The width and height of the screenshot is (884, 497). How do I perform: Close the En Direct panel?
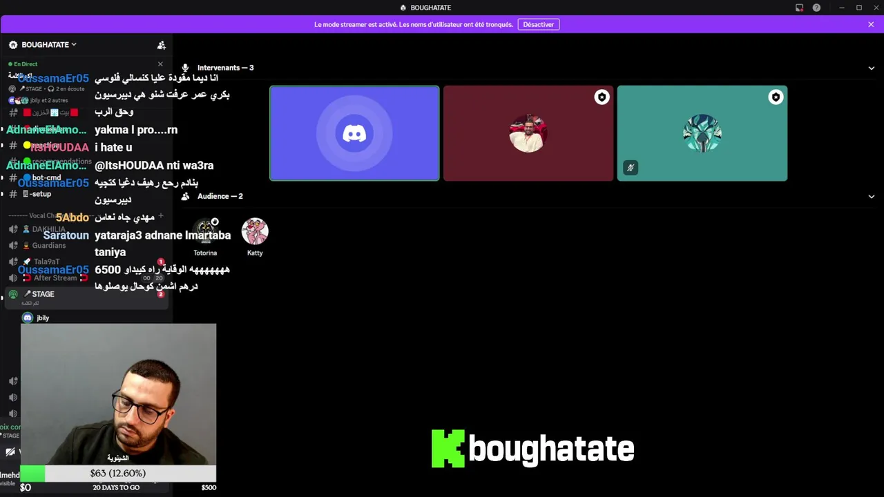pyautogui.click(x=160, y=64)
